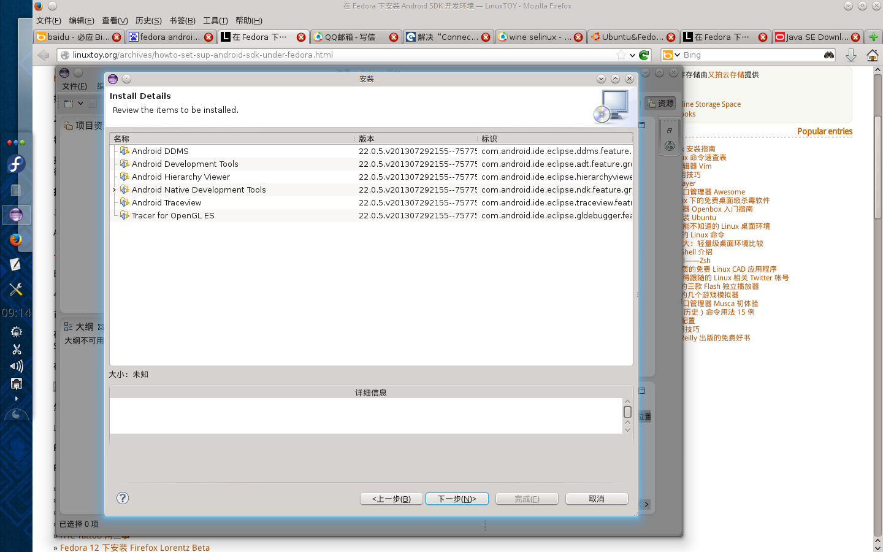Open the 书签 menu in Firefox

tap(182, 20)
